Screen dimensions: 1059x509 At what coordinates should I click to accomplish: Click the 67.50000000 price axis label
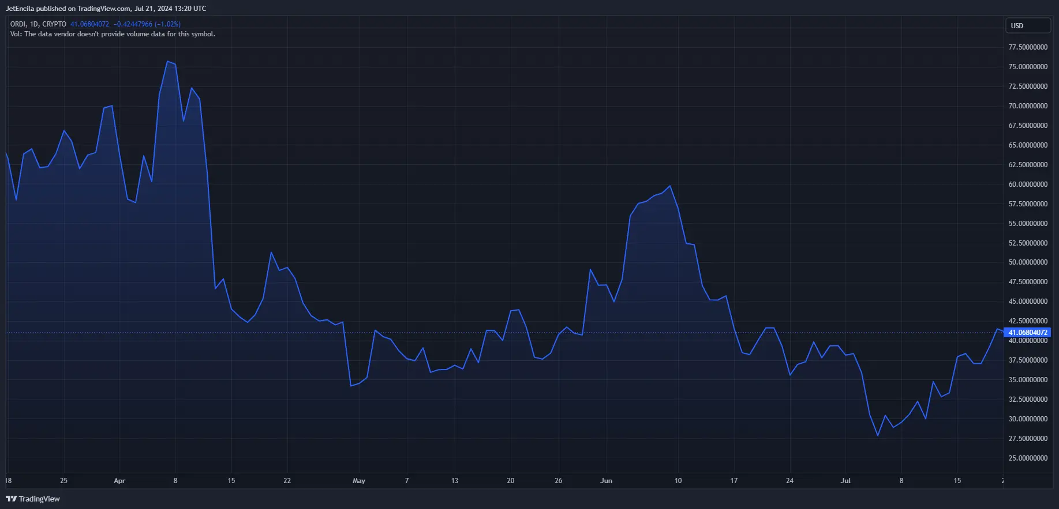(1028, 126)
